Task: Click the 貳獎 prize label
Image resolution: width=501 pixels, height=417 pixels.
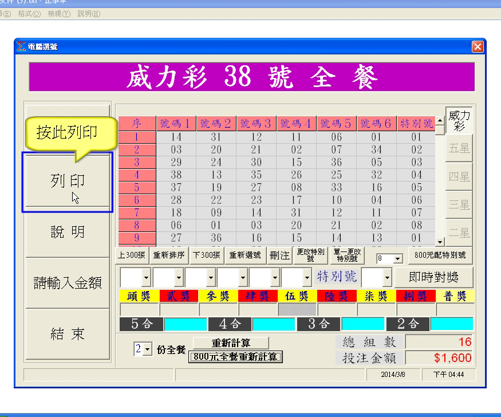Action: (x=179, y=296)
